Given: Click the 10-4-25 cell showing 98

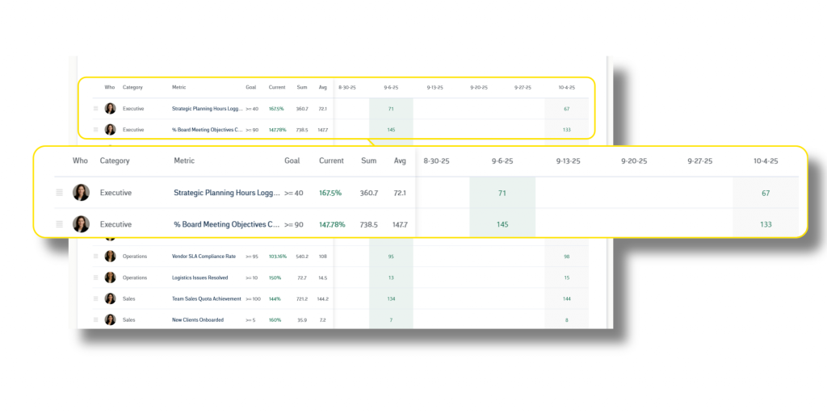Looking at the screenshot, I should (566, 257).
